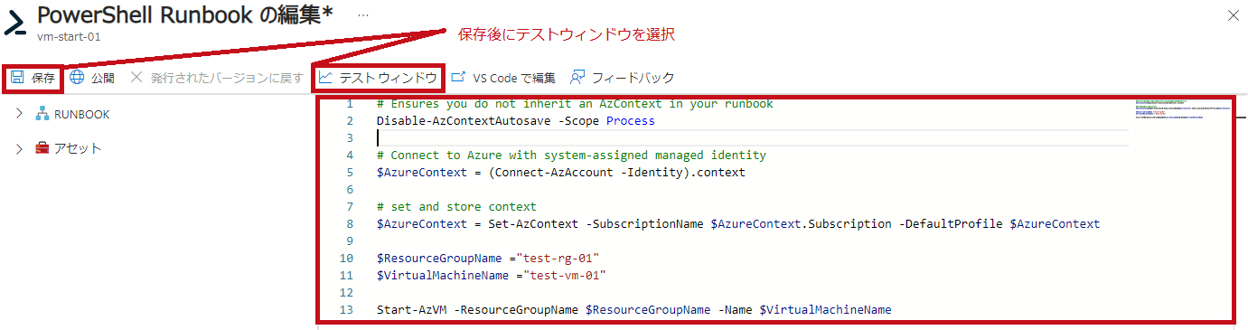The image size is (1248, 330).
Task: Select the 公開 toolbar label
Action: (x=103, y=78)
